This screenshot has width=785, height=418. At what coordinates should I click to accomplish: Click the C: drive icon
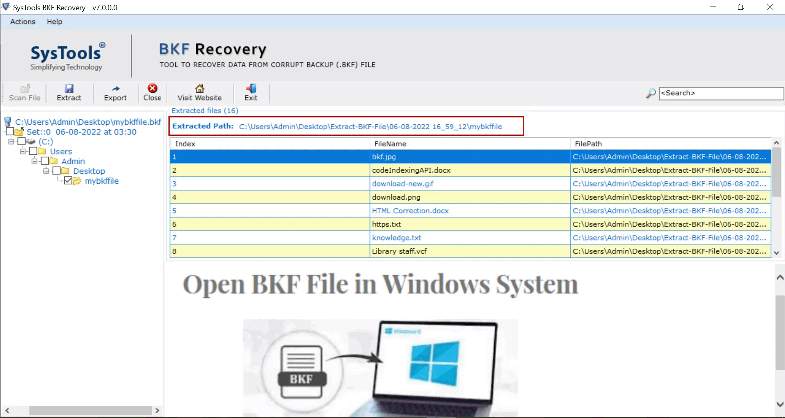click(31, 142)
